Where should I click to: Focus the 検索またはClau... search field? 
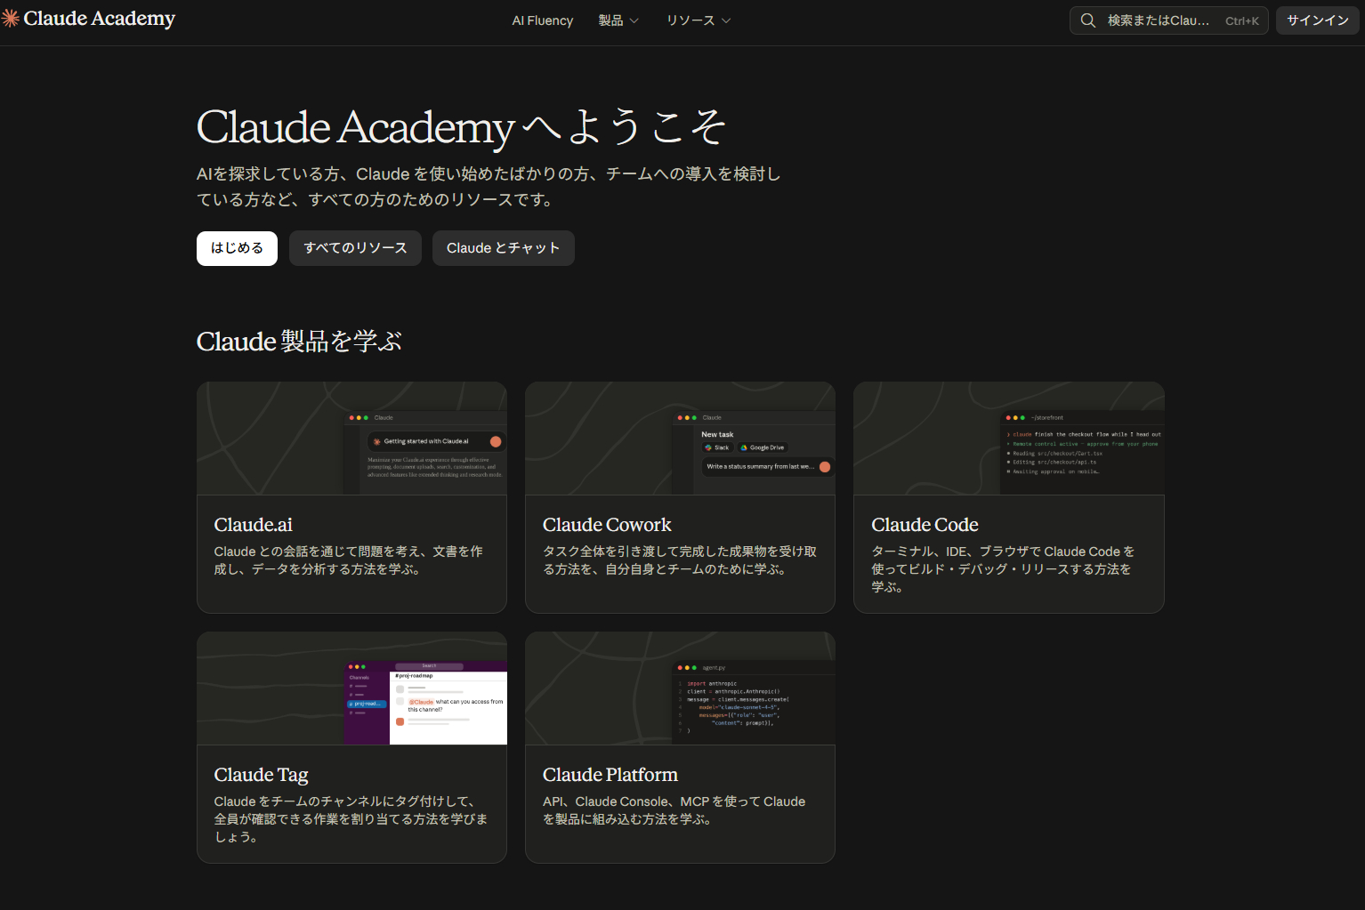coord(1169,20)
